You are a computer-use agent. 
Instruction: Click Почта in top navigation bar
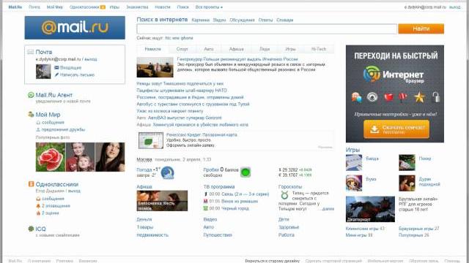[x=34, y=7]
